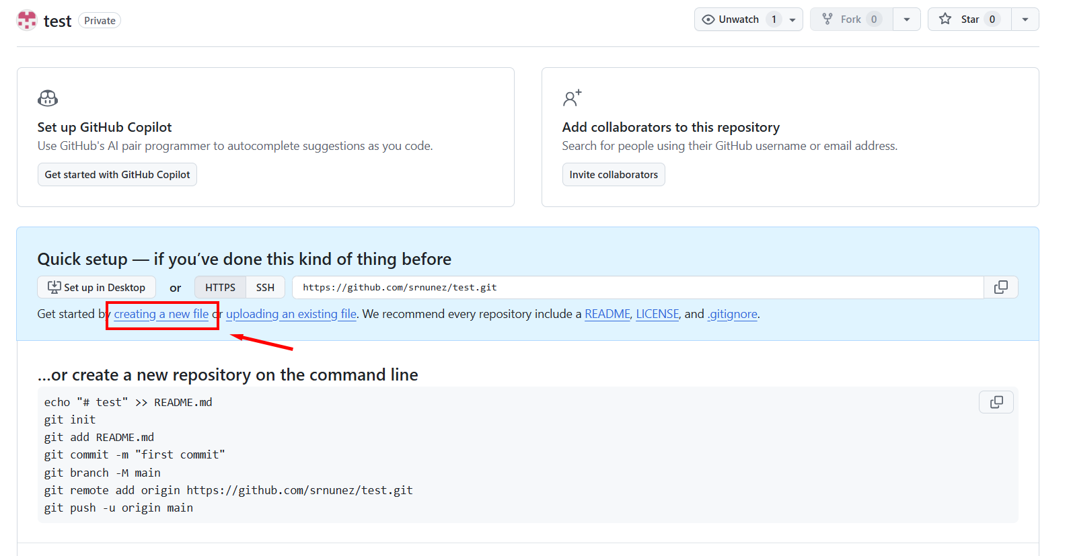
Task: Click the 'git branch -M main' line
Action: pos(102,473)
